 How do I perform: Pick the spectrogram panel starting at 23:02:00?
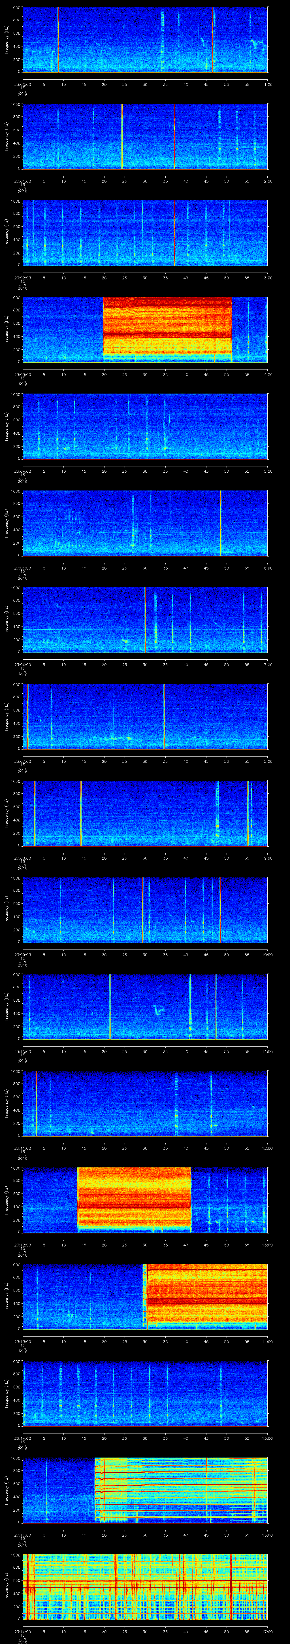pyautogui.click(x=145, y=233)
